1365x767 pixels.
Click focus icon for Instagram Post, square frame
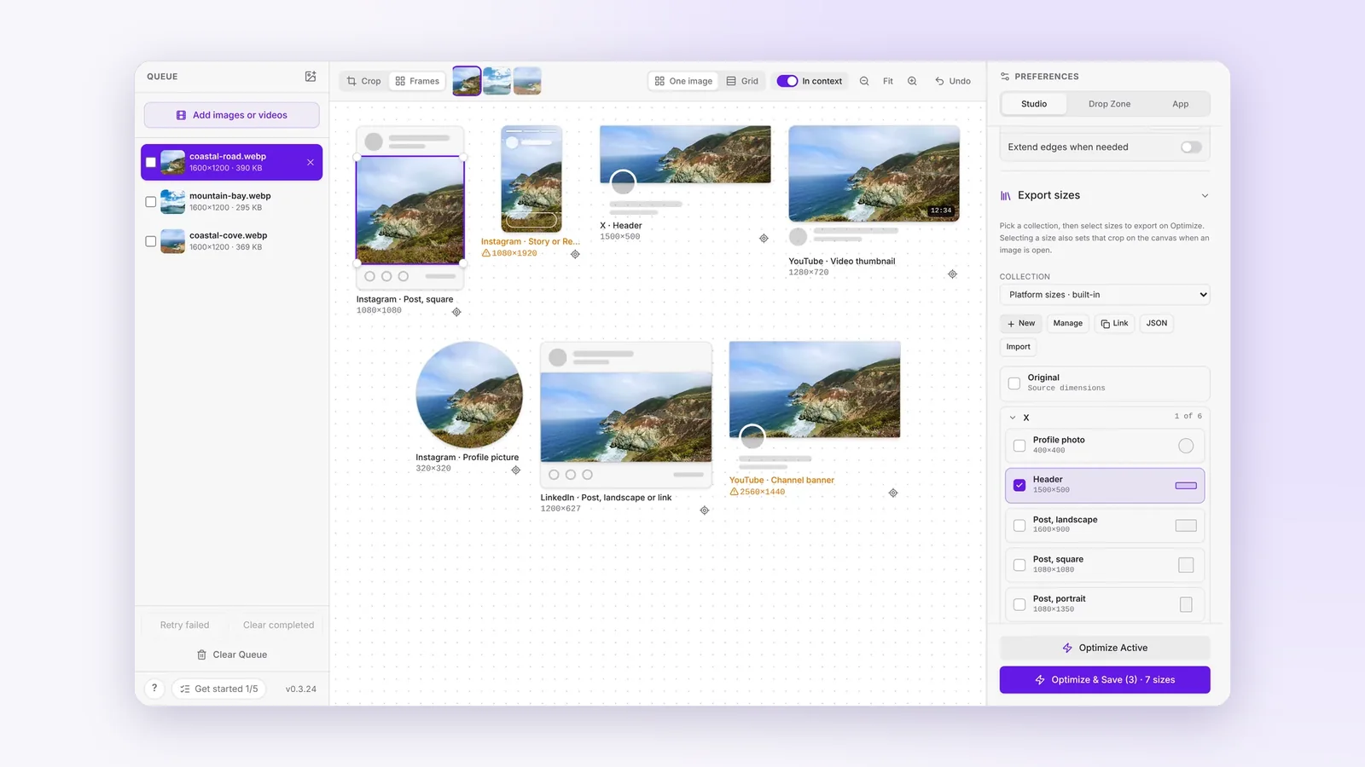pyautogui.click(x=456, y=312)
